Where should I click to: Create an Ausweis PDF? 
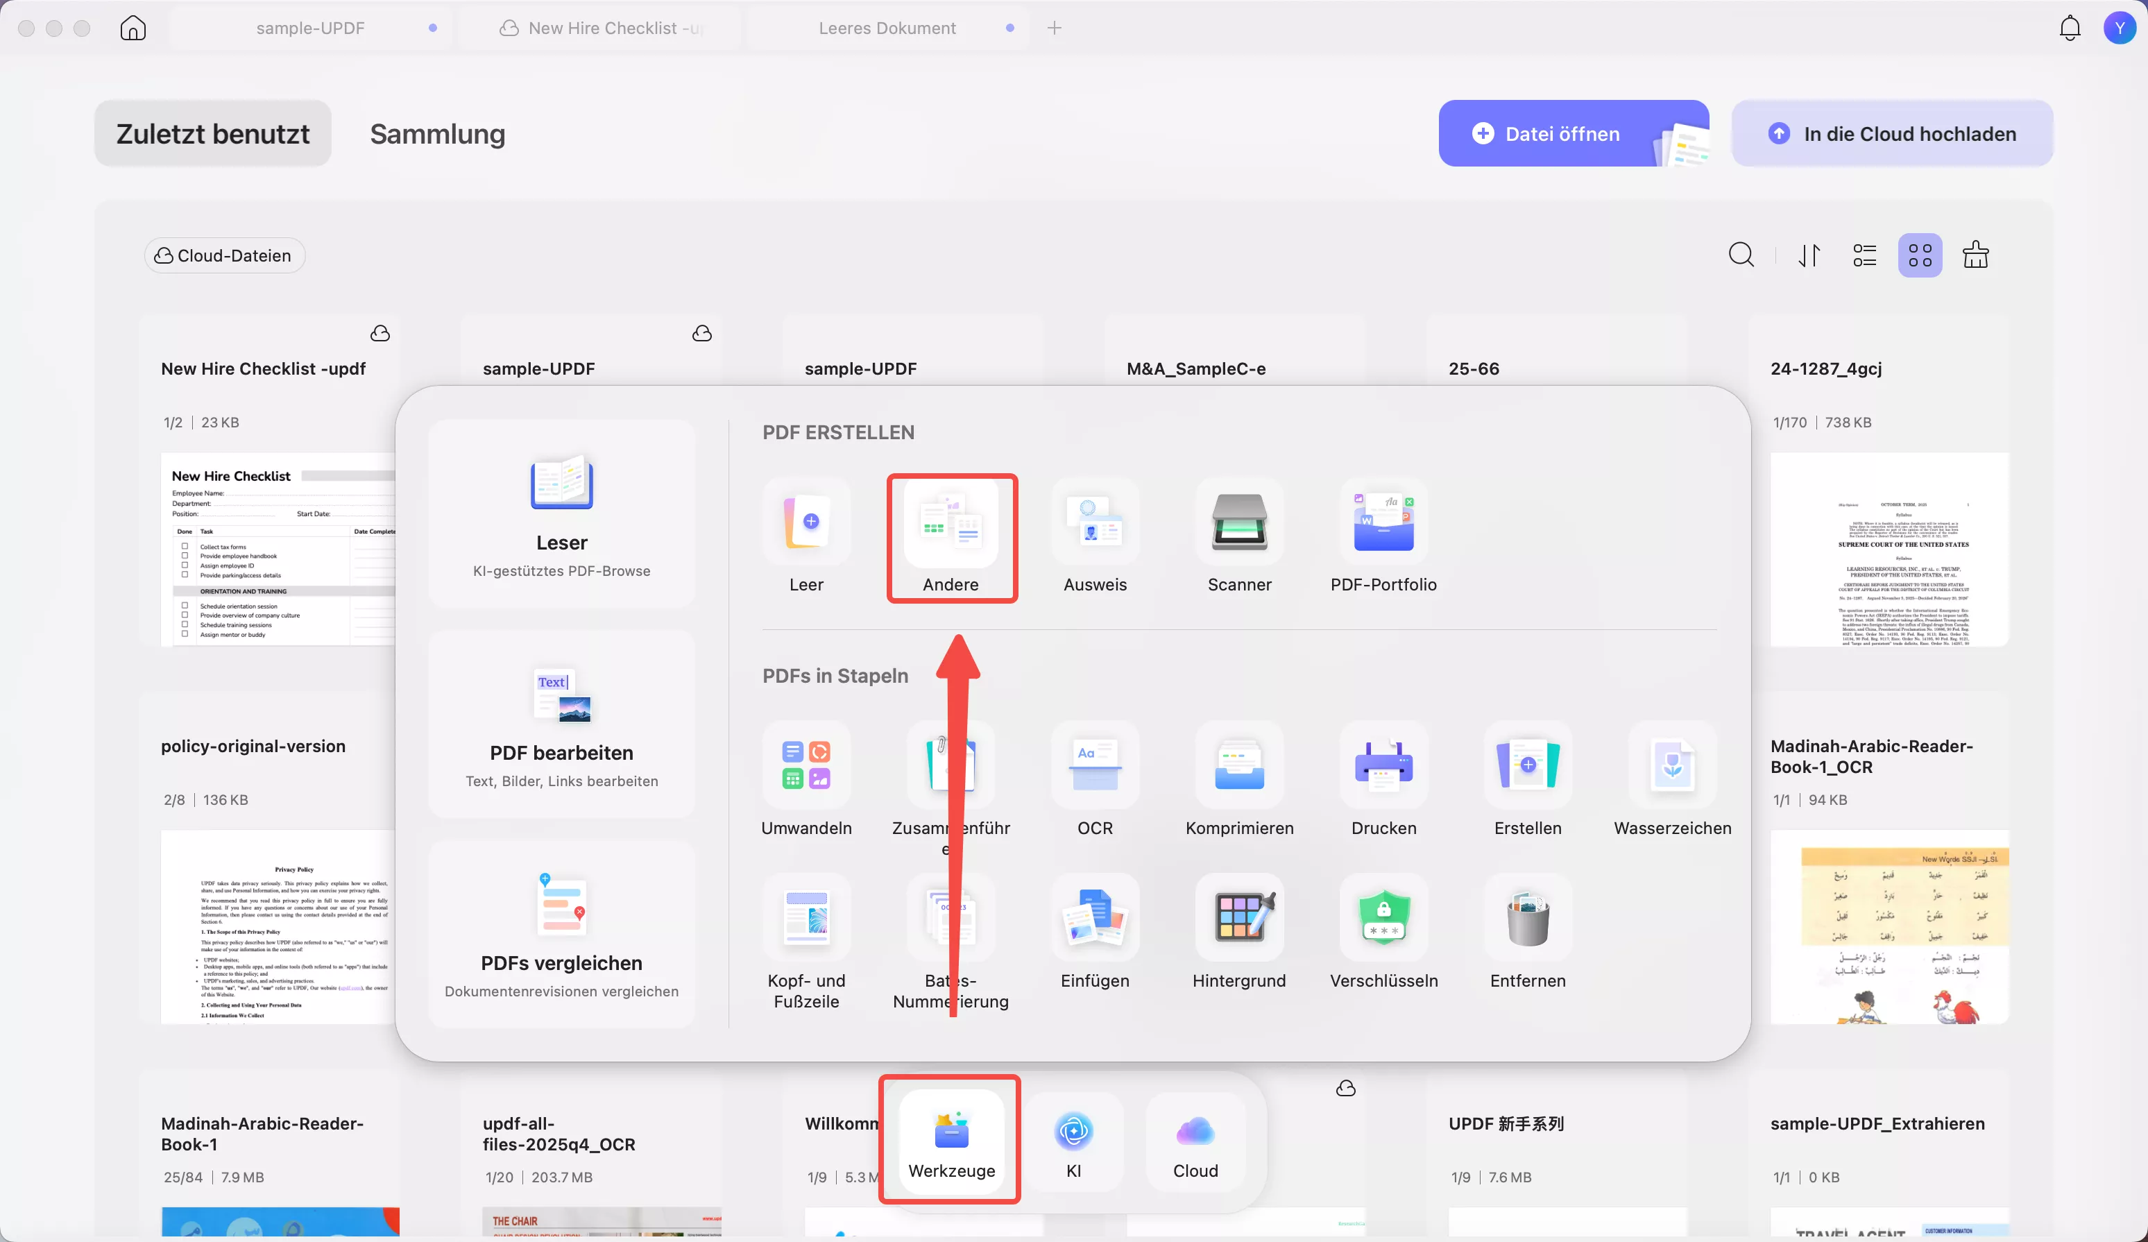pyautogui.click(x=1094, y=522)
